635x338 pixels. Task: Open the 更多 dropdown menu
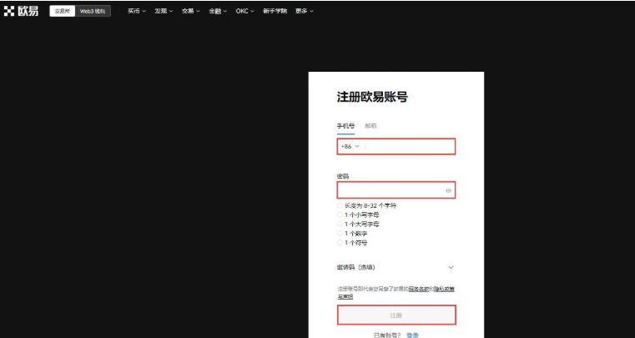point(305,12)
